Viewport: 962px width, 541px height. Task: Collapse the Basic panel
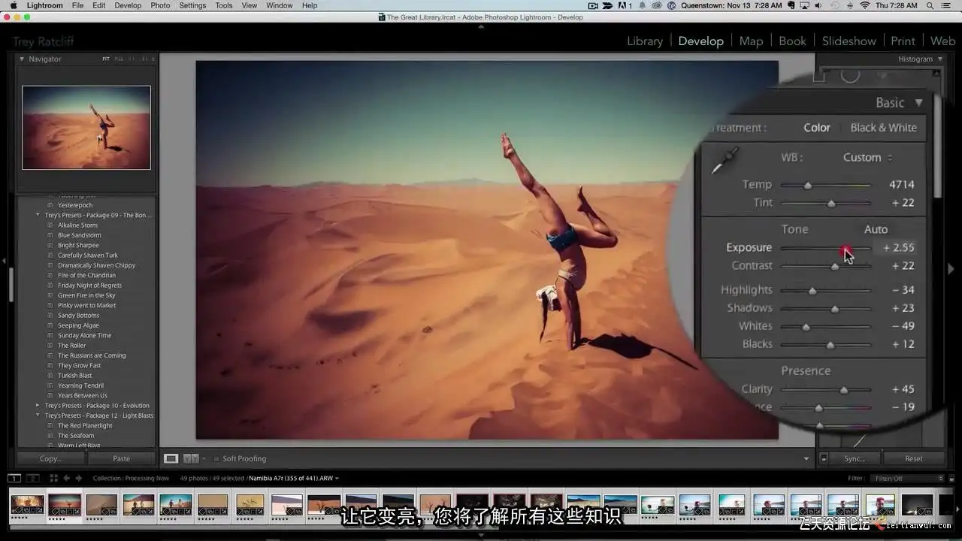click(918, 103)
